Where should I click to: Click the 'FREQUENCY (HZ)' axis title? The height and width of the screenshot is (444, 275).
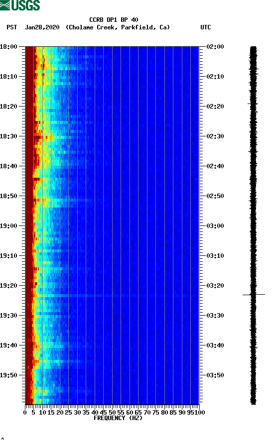(x=118, y=418)
